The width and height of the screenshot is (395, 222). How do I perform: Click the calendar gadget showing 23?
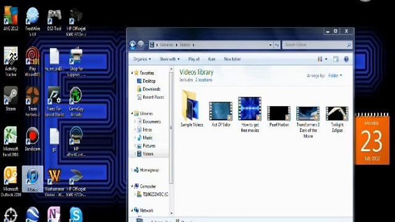372,139
